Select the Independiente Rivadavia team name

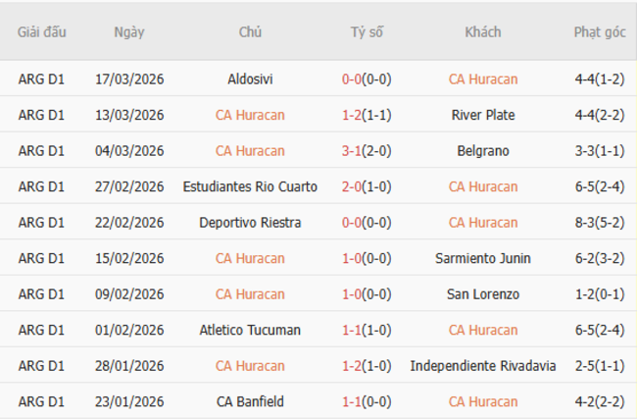(483, 366)
